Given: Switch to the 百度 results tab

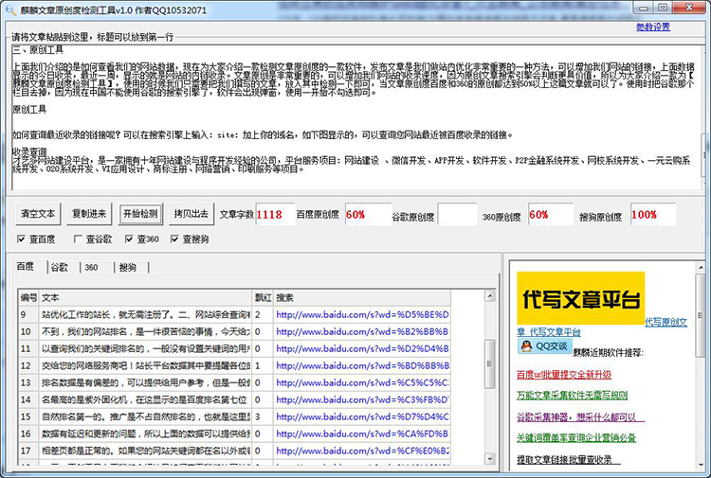Looking at the screenshot, I should 26,267.
